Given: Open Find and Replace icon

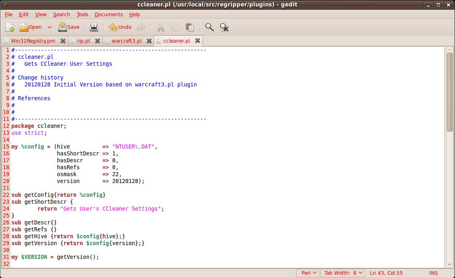Looking at the screenshot, I should [x=224, y=27].
